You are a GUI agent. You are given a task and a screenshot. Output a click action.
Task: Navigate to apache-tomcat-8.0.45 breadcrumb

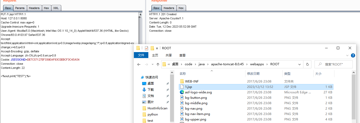pos(227,64)
